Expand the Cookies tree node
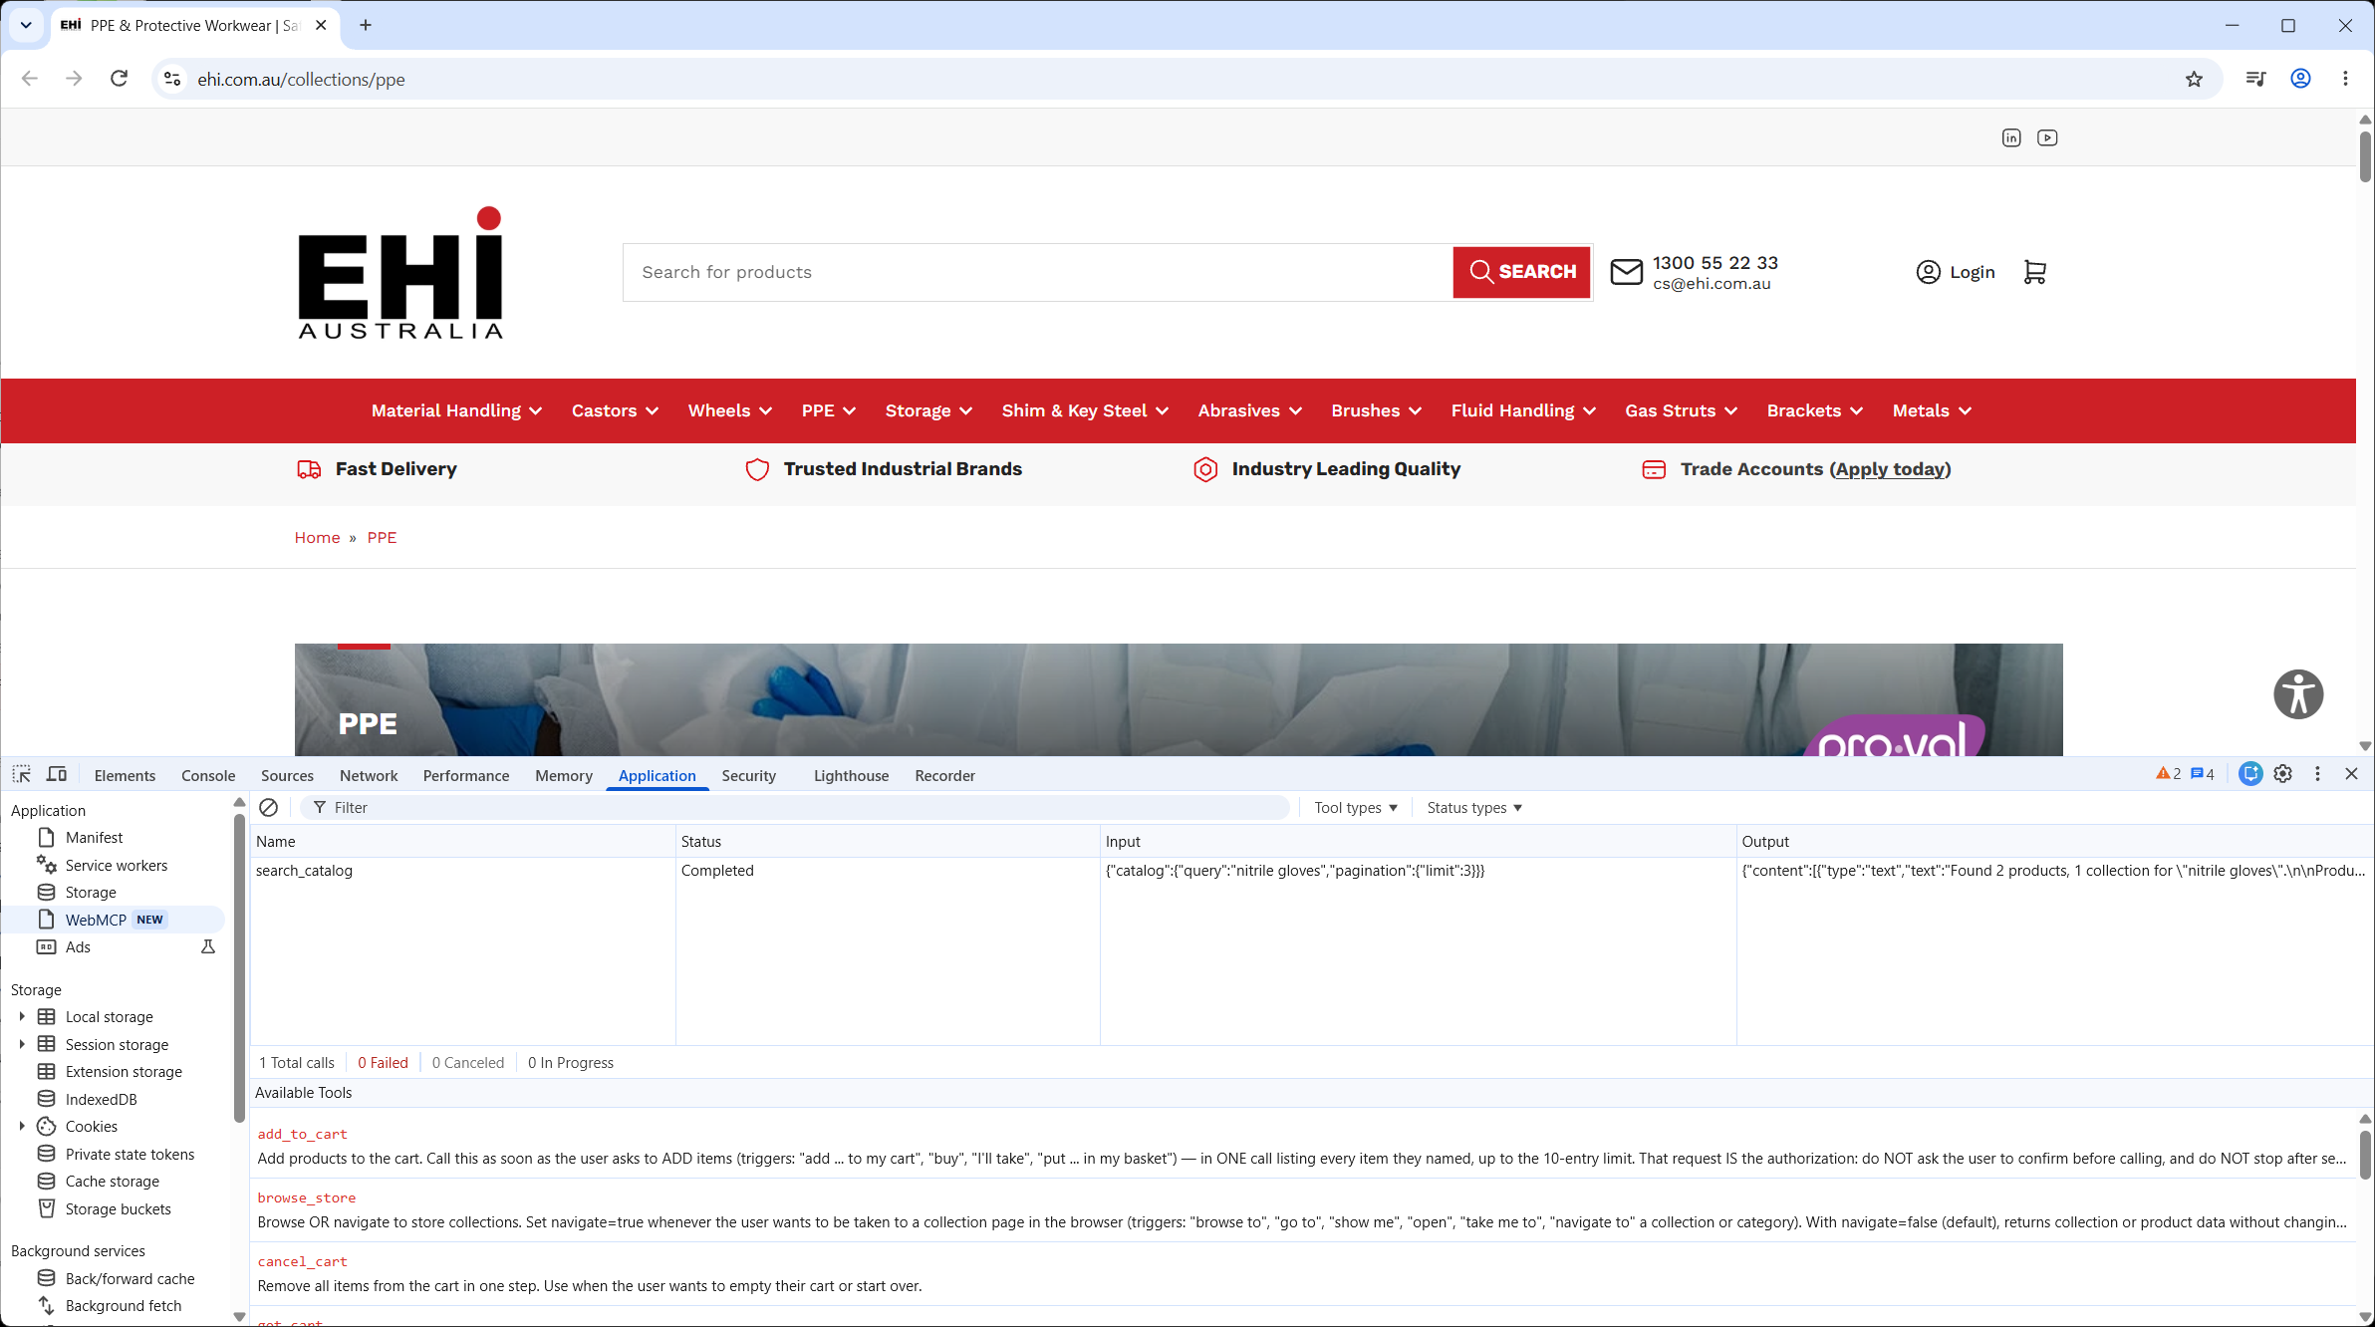 coord(22,1126)
